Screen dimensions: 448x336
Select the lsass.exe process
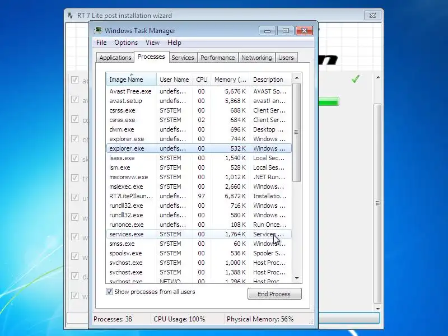tap(199, 158)
